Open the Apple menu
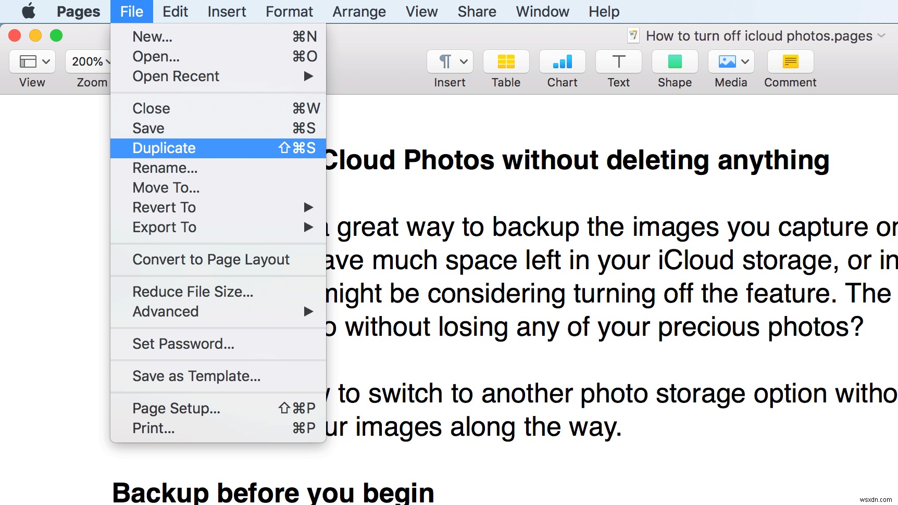Image resolution: width=898 pixels, height=505 pixels. [28, 11]
